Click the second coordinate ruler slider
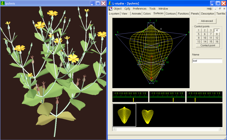The width and height of the screenshot is (227, 140). (167, 96)
